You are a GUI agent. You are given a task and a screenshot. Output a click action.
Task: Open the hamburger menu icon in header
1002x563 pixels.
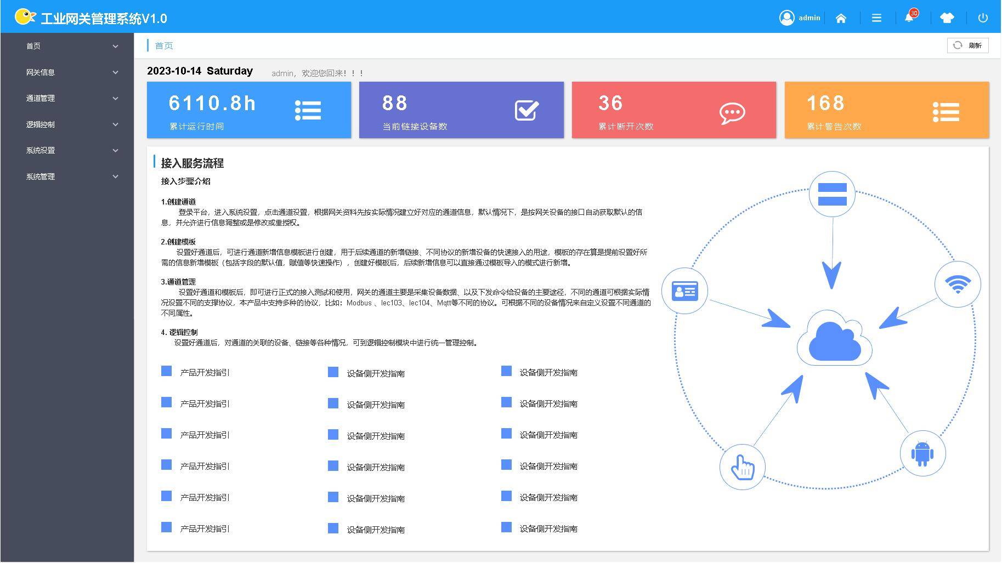[876, 18]
